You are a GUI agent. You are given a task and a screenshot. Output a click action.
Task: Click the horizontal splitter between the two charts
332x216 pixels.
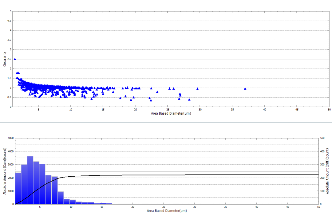(x=166, y=122)
